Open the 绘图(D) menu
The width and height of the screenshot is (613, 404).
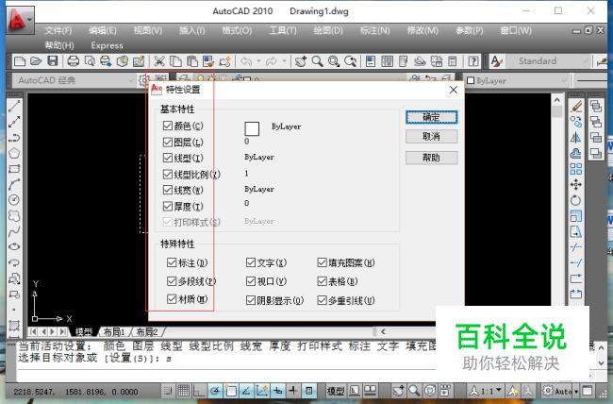(328, 30)
